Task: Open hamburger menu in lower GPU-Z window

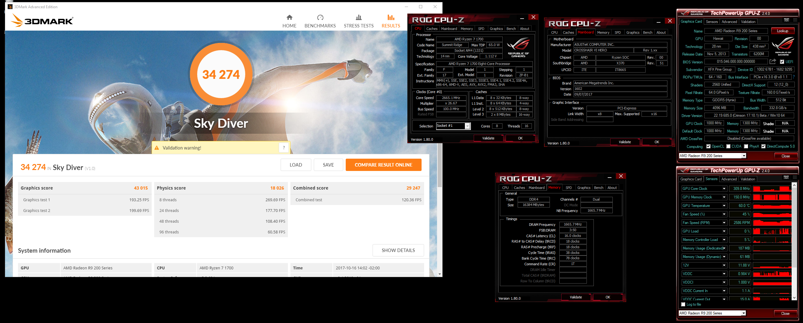Action: tap(795, 177)
